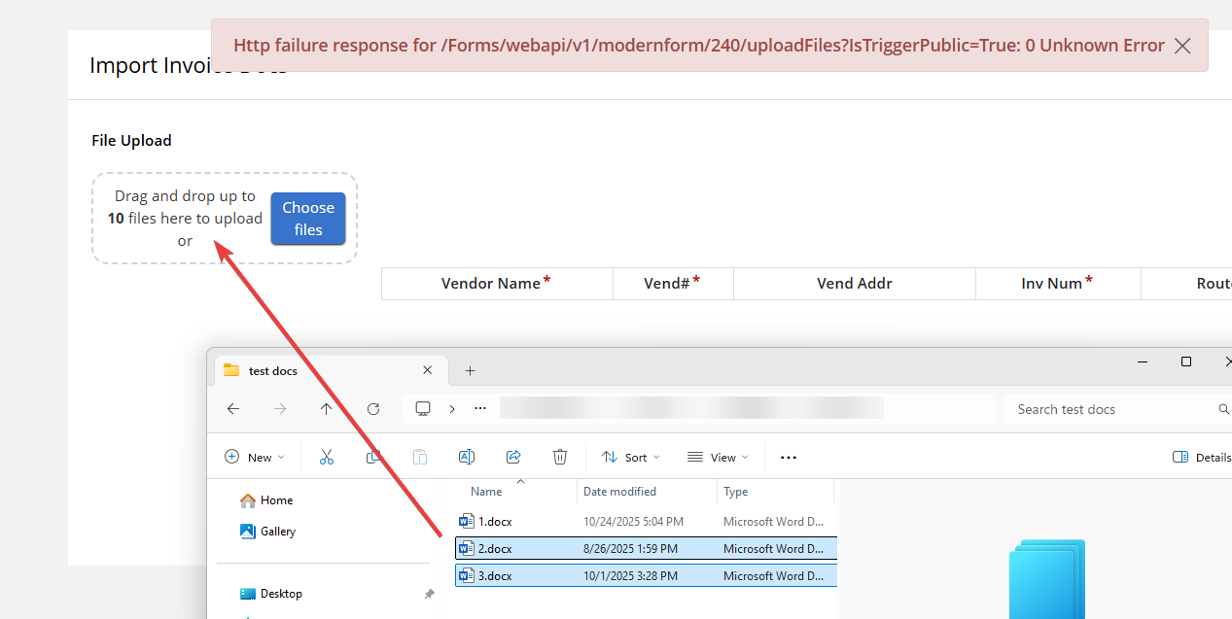
Task: Open address bar ellipsis for hidden path
Action: 479,409
